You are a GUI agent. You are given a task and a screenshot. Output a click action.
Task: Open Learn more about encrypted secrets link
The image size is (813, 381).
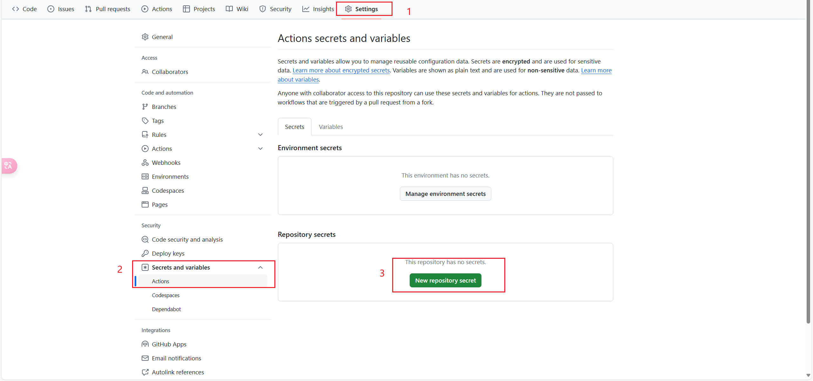341,70
